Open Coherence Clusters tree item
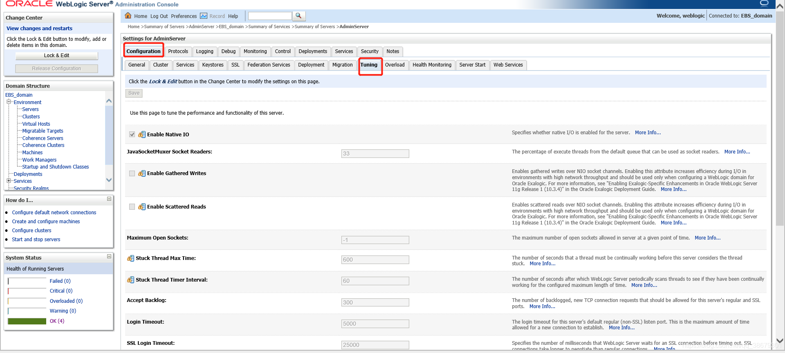 tap(43, 145)
